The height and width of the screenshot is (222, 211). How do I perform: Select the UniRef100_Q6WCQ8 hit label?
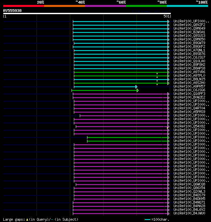(x=189, y=184)
